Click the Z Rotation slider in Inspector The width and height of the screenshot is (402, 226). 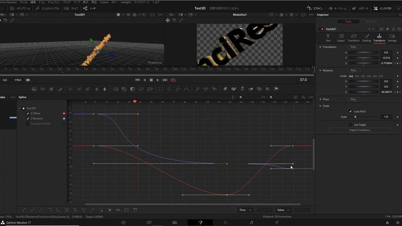click(x=364, y=92)
